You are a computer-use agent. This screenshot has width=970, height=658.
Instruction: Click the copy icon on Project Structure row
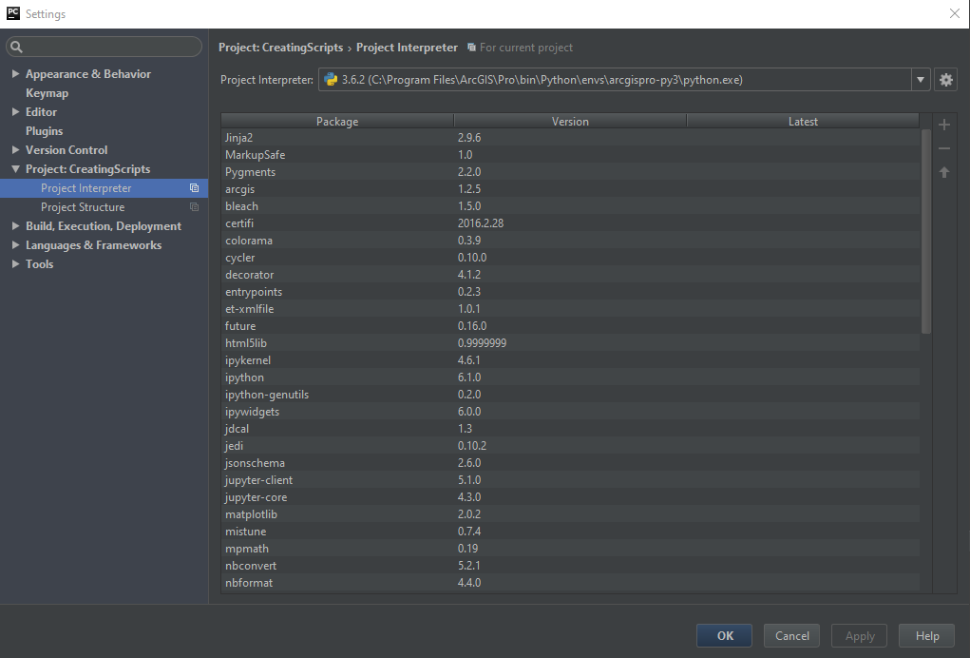click(x=194, y=207)
